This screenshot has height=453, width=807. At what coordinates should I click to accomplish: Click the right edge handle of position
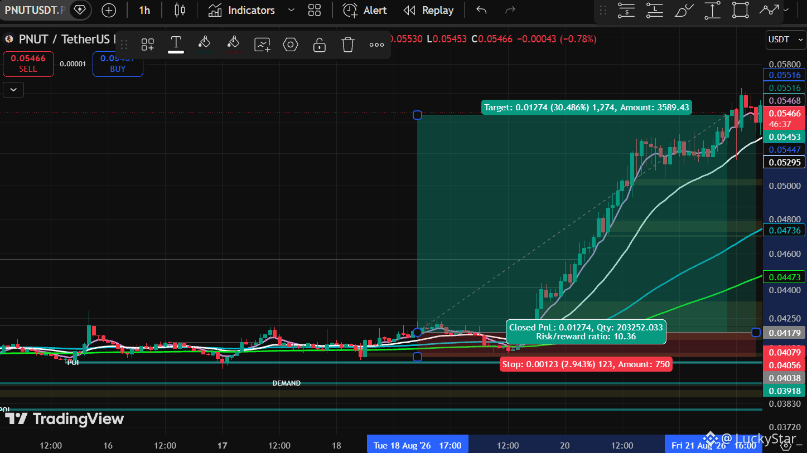[x=756, y=332]
